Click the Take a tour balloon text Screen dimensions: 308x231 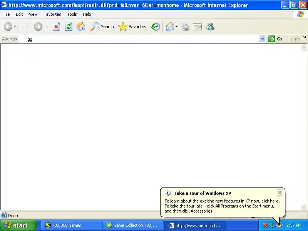222,206
